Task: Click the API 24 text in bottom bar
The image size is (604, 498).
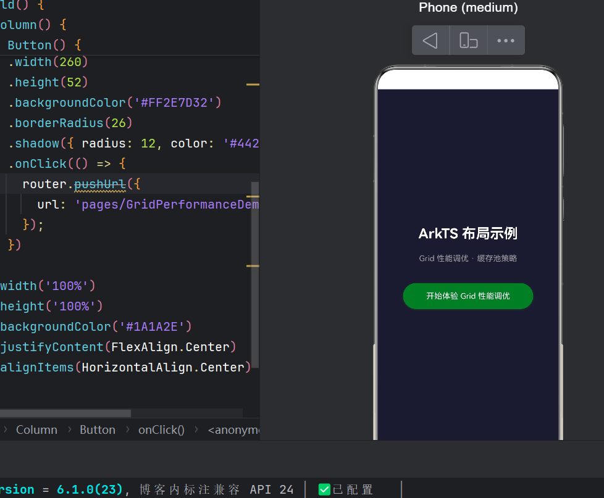Action: (x=272, y=489)
